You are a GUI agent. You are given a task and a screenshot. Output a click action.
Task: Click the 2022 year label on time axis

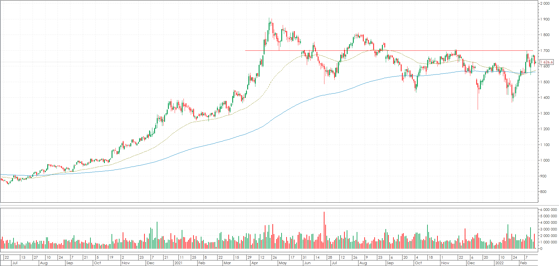[x=500, y=263]
